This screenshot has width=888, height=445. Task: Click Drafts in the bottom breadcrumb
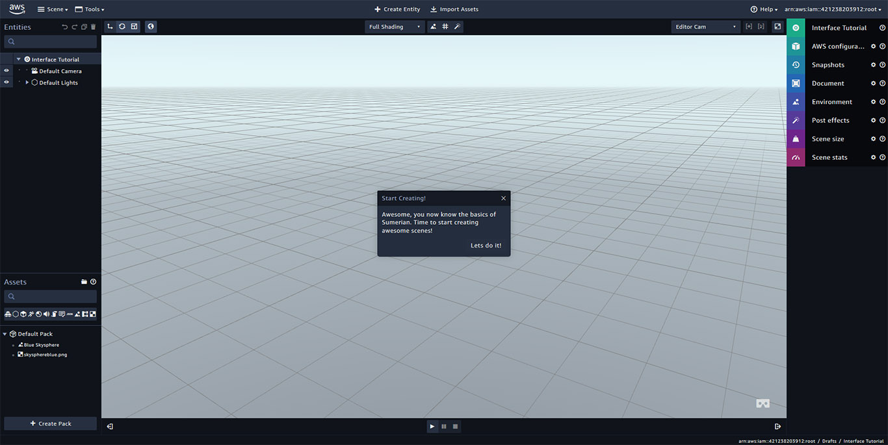pos(829,441)
